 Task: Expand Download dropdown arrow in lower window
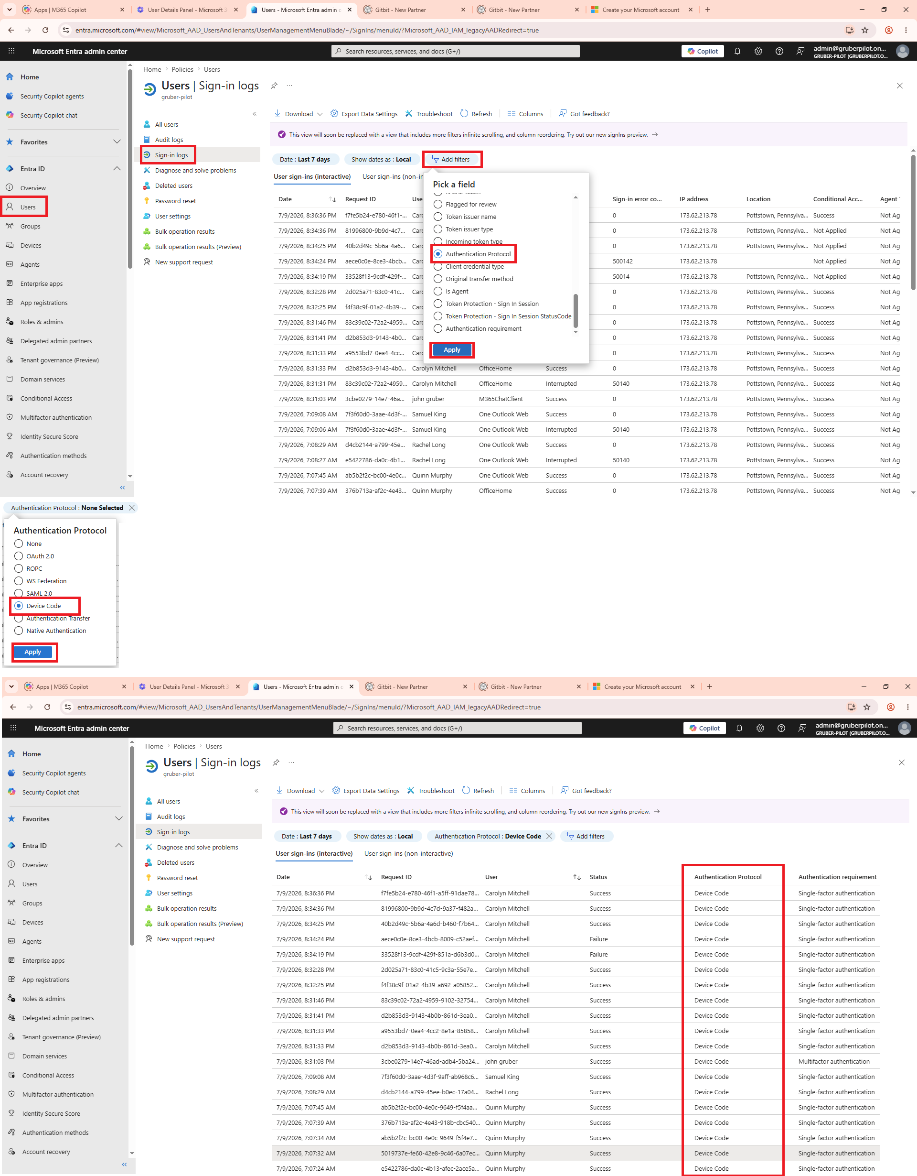point(321,791)
